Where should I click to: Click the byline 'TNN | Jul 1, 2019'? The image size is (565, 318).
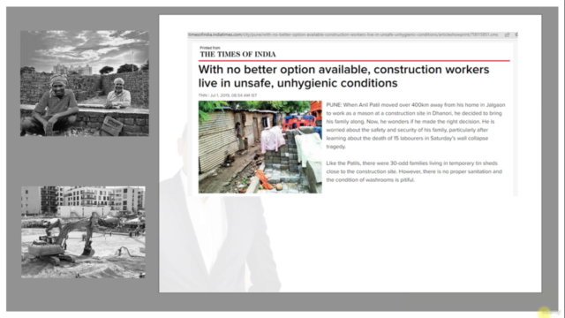point(228,95)
